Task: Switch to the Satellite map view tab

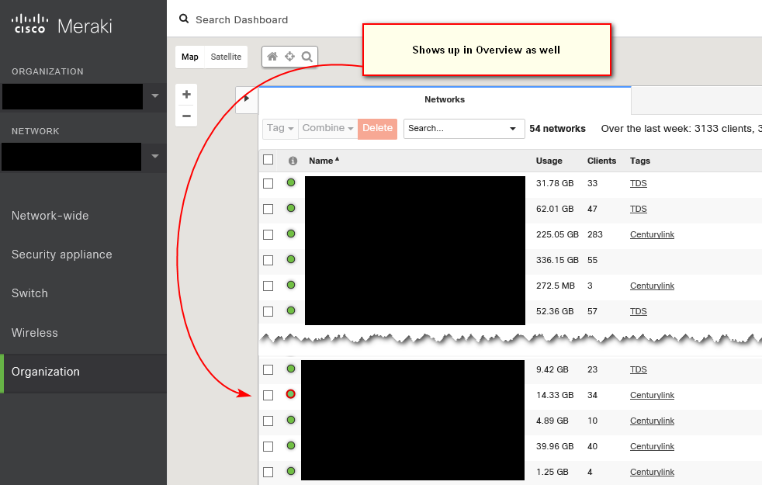Action: point(224,57)
